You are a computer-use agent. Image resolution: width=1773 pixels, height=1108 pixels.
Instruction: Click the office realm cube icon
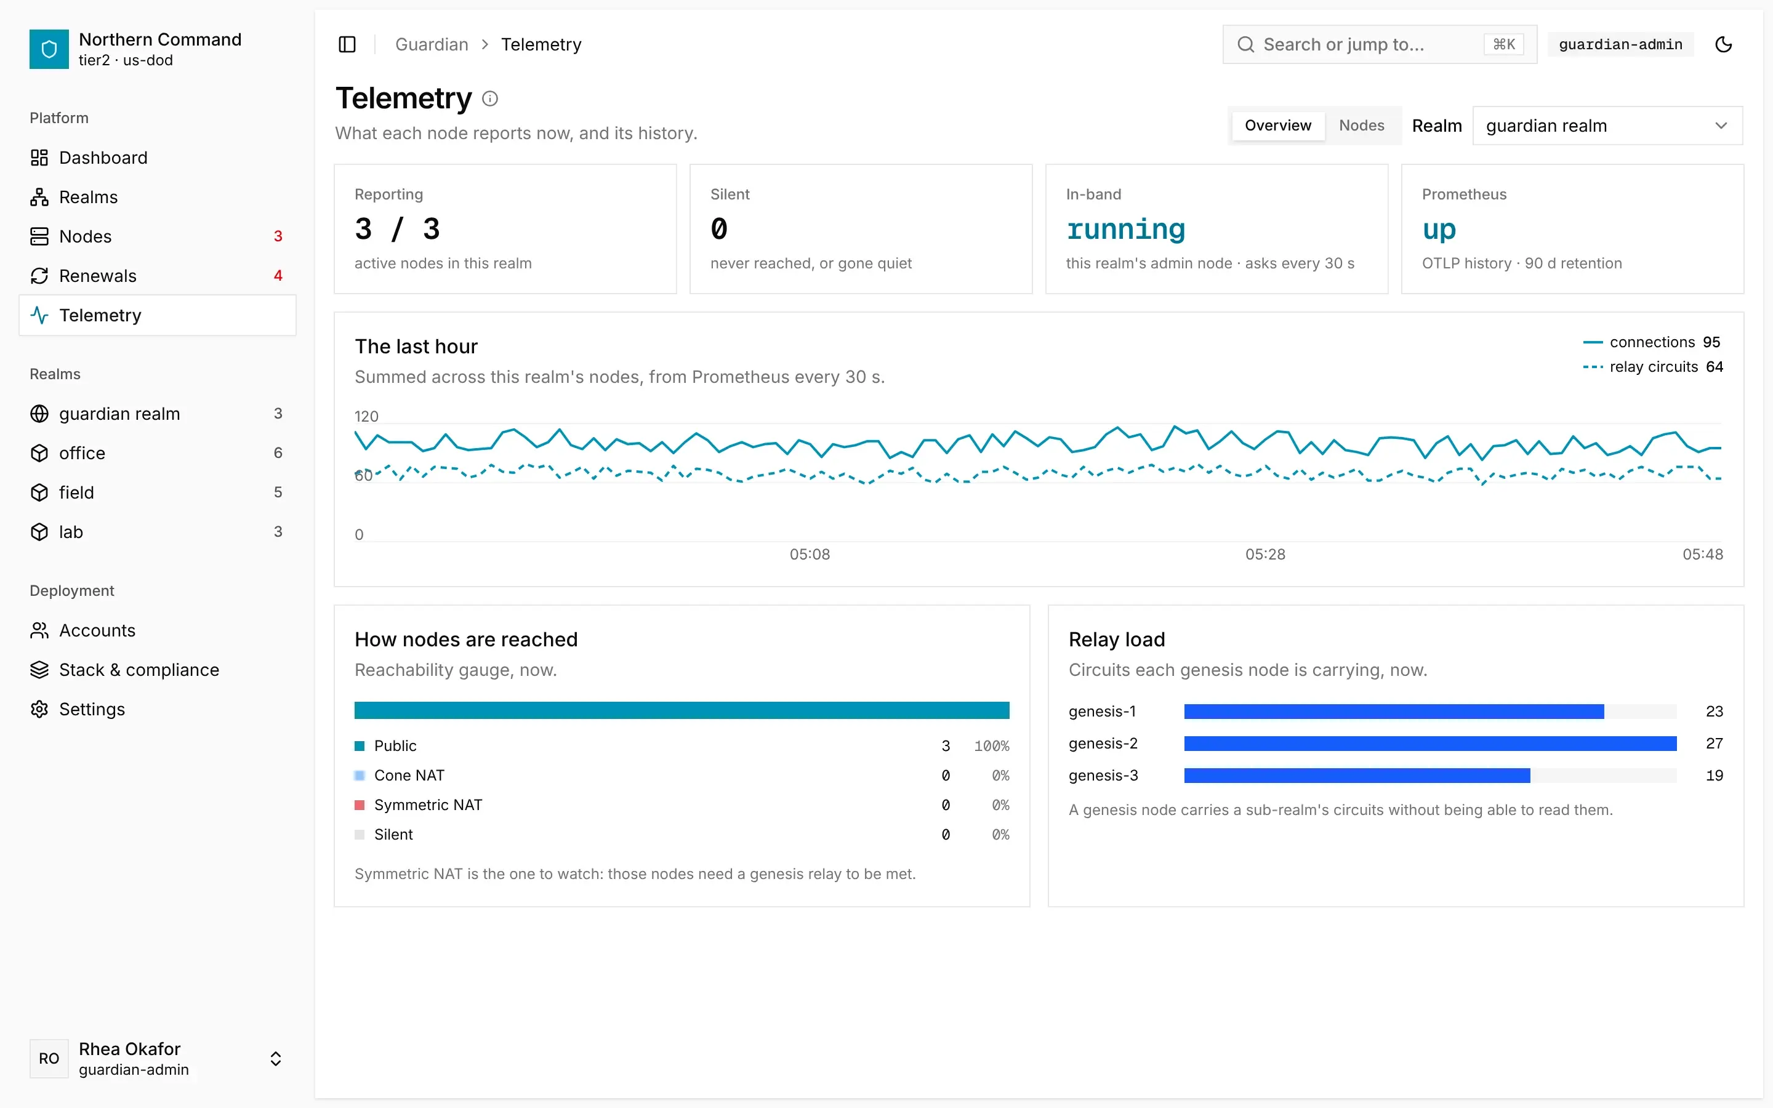click(x=39, y=453)
